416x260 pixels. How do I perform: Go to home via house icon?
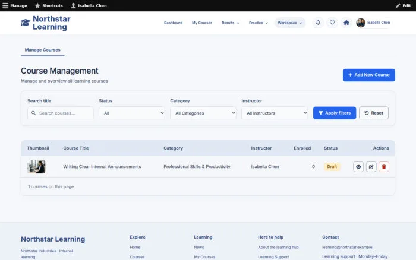click(x=346, y=23)
